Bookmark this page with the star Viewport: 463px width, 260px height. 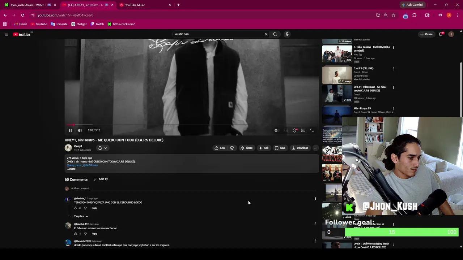point(394,15)
